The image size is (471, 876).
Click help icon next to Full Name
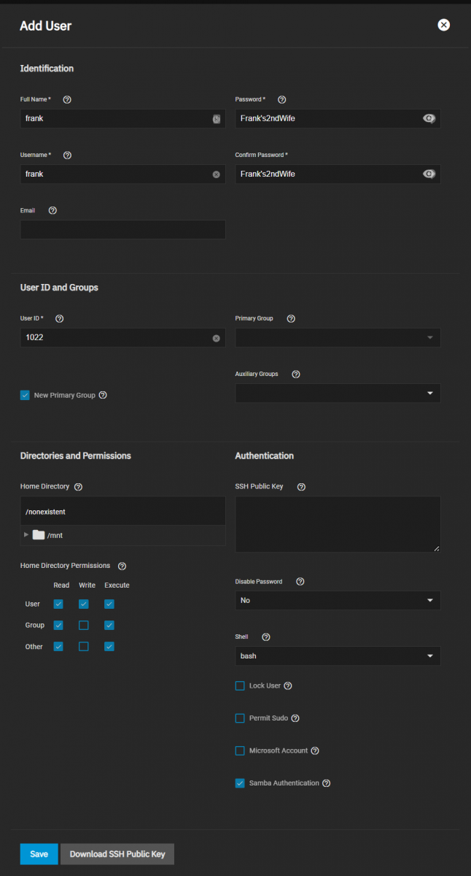pyautogui.click(x=67, y=99)
